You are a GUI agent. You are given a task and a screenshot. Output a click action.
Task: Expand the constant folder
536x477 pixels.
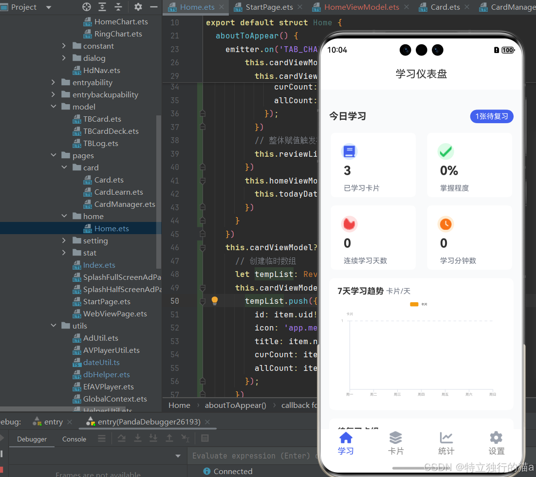64,46
